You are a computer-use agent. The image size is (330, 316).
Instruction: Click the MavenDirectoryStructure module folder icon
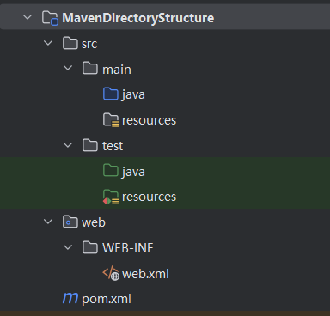point(50,18)
